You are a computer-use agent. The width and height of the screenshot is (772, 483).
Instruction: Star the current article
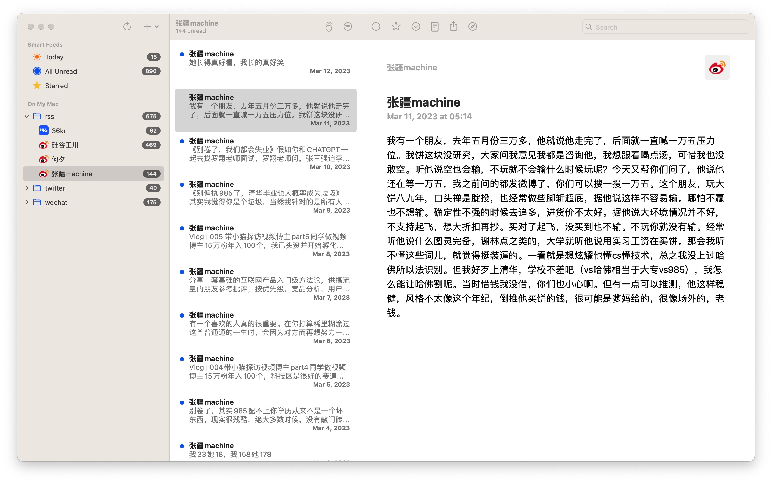pos(395,27)
